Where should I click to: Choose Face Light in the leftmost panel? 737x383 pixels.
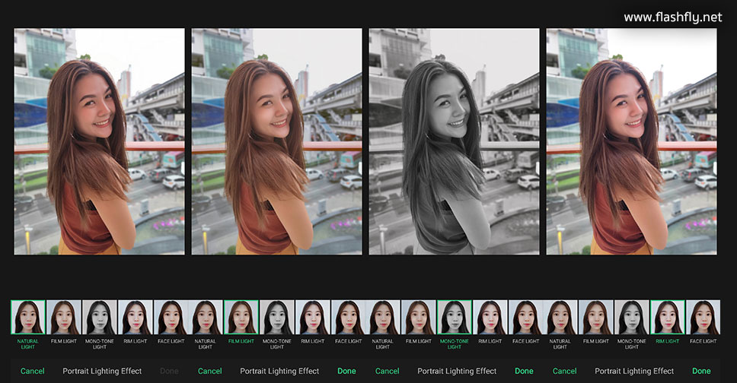coord(171,318)
